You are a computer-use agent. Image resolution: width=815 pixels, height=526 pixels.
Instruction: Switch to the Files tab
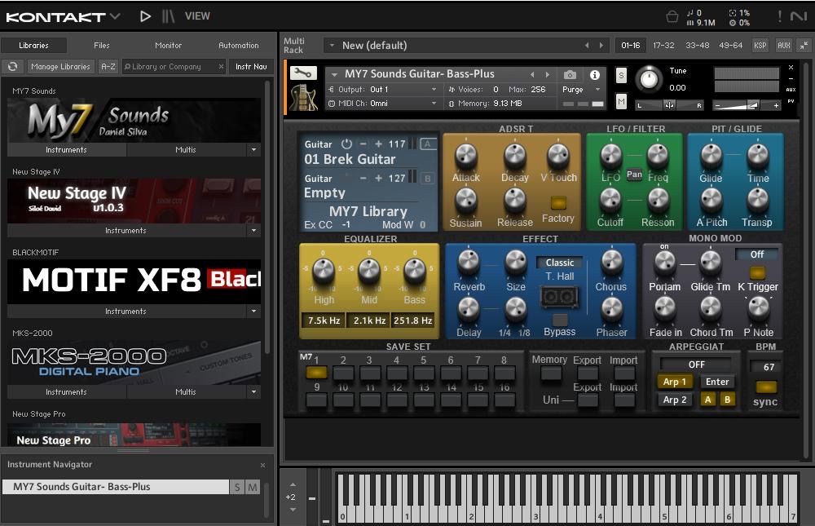[x=102, y=46]
